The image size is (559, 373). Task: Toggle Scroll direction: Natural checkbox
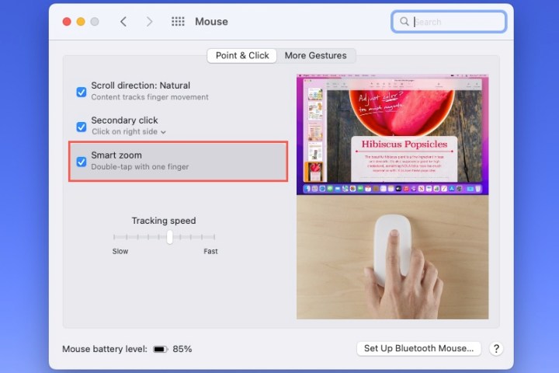point(82,92)
